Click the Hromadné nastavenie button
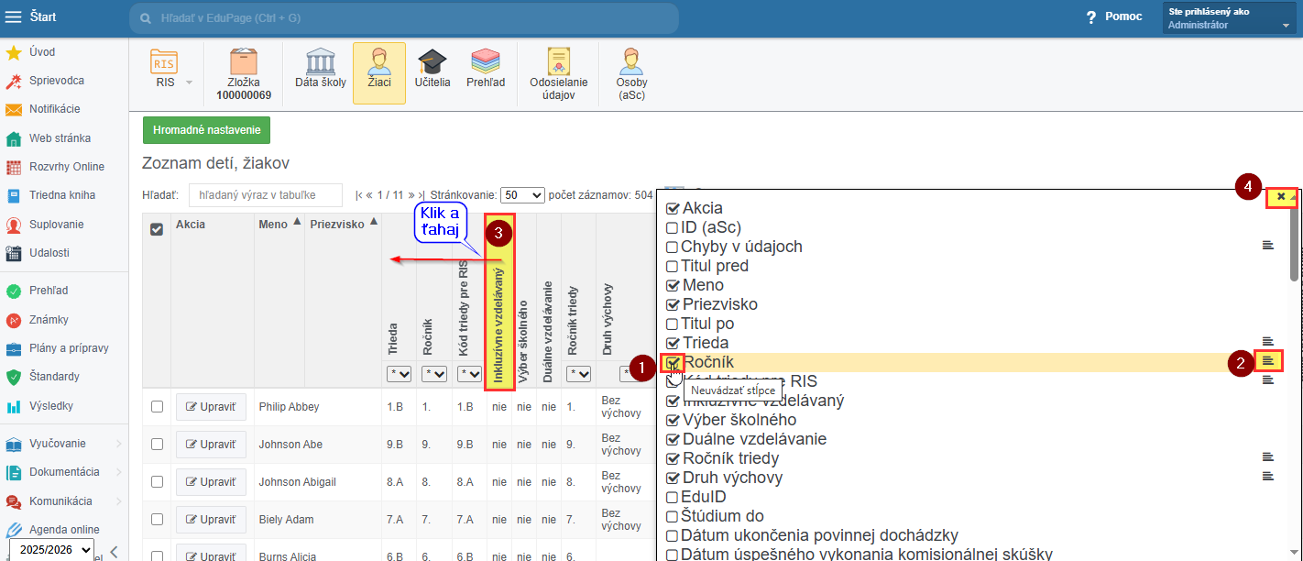 point(206,130)
